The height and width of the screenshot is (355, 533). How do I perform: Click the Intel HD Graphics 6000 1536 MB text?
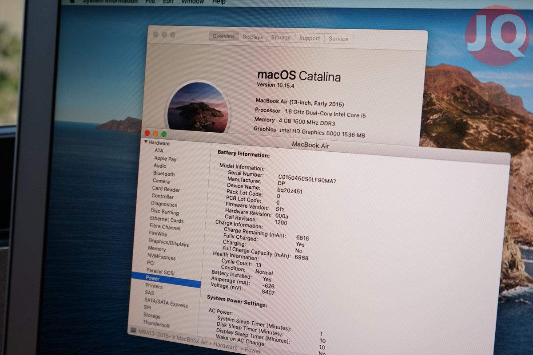click(322, 132)
